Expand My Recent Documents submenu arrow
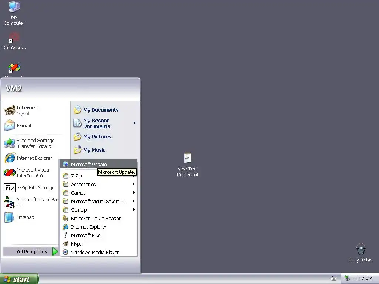 (x=135, y=123)
